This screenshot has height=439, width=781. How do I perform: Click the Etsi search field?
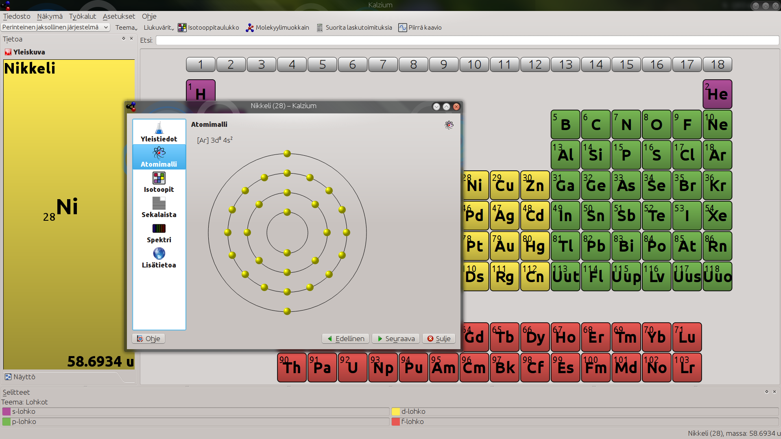[467, 40]
